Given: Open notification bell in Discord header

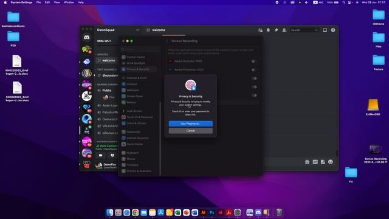Looking at the screenshot, I should click(268, 30).
